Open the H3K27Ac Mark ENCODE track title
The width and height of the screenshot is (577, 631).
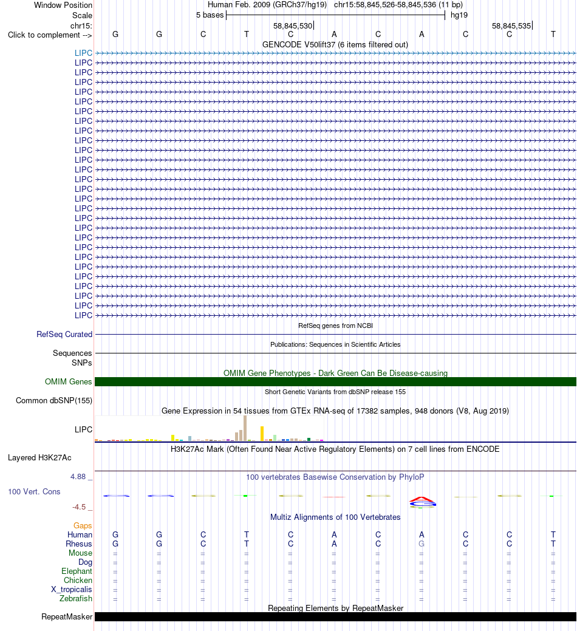[x=335, y=449]
